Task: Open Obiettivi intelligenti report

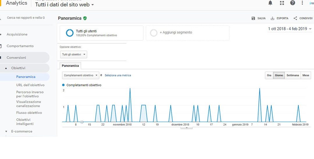Action: (25, 122)
